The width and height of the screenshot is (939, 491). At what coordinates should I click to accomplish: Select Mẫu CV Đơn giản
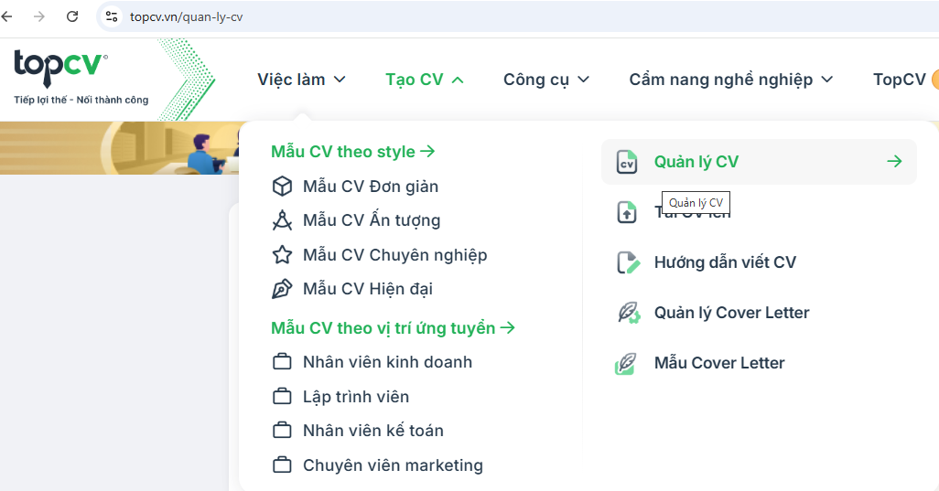click(371, 187)
